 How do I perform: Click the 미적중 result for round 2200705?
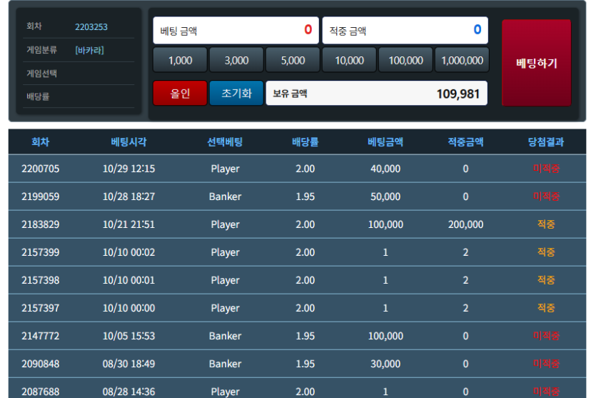(546, 169)
